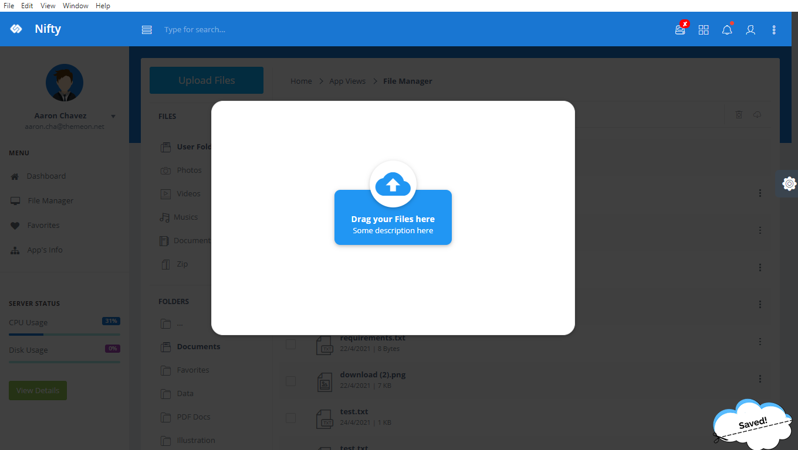Screen dimensions: 798x450
Task: Click the View Details button
Action: click(x=38, y=390)
